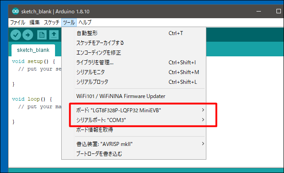Expand 書込装置: AVRISP mkII submenu
The height and width of the screenshot is (173, 284).
pyautogui.click(x=134, y=144)
